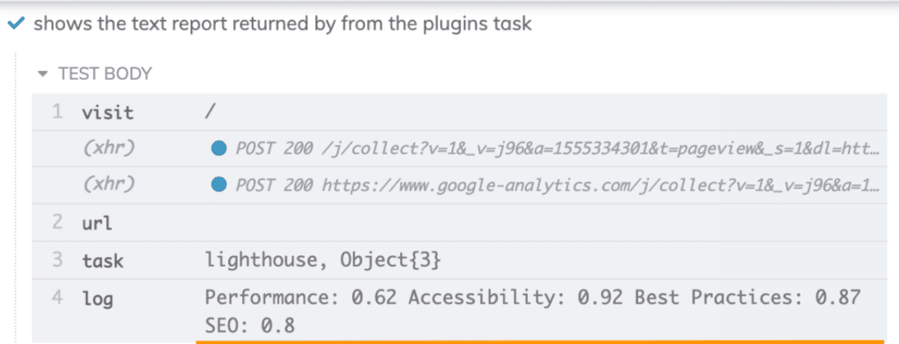Click the first (xhr) label
This screenshot has height=344, width=899.
pyautogui.click(x=109, y=148)
